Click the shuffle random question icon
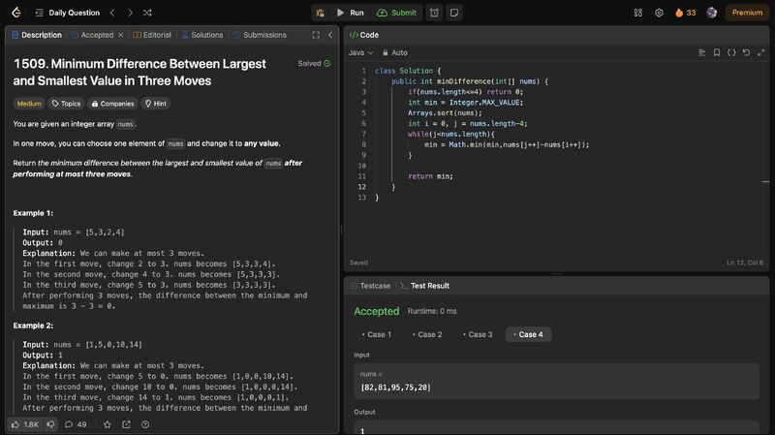The width and height of the screenshot is (775, 435). [146, 13]
